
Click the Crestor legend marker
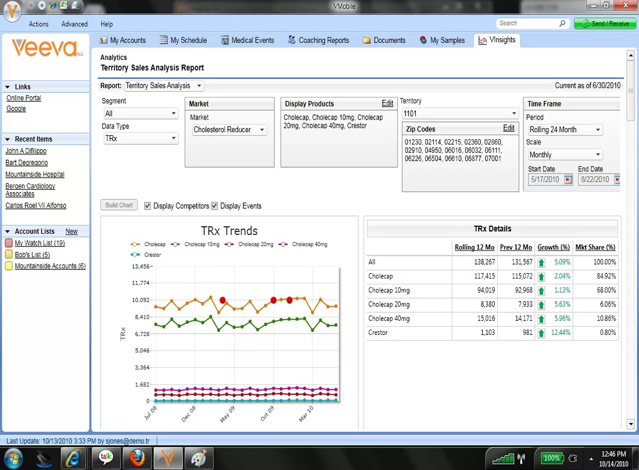pyautogui.click(x=135, y=255)
